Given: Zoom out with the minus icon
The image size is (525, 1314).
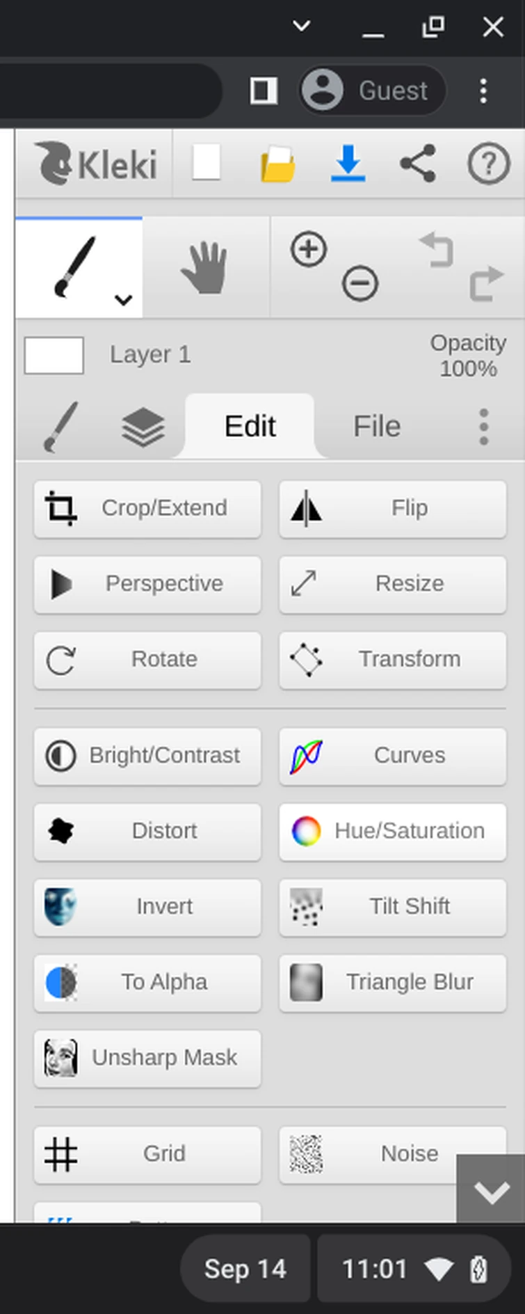Looking at the screenshot, I should pos(360,283).
